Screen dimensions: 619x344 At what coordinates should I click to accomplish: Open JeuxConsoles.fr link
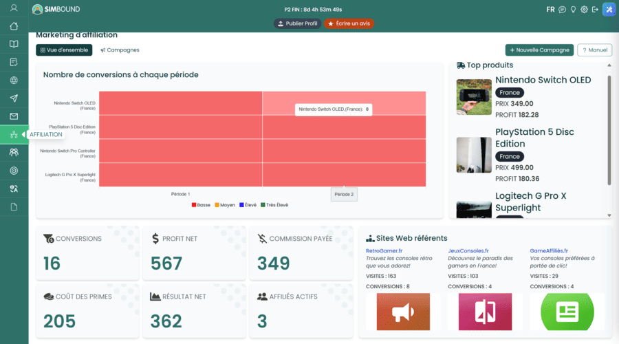point(468,251)
